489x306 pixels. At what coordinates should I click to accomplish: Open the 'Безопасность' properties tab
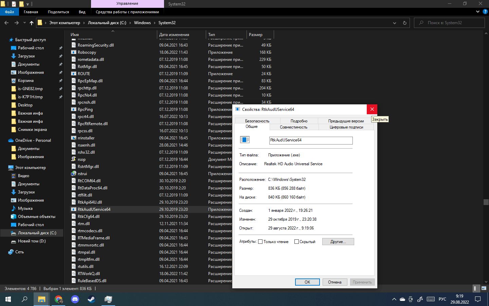point(257,121)
